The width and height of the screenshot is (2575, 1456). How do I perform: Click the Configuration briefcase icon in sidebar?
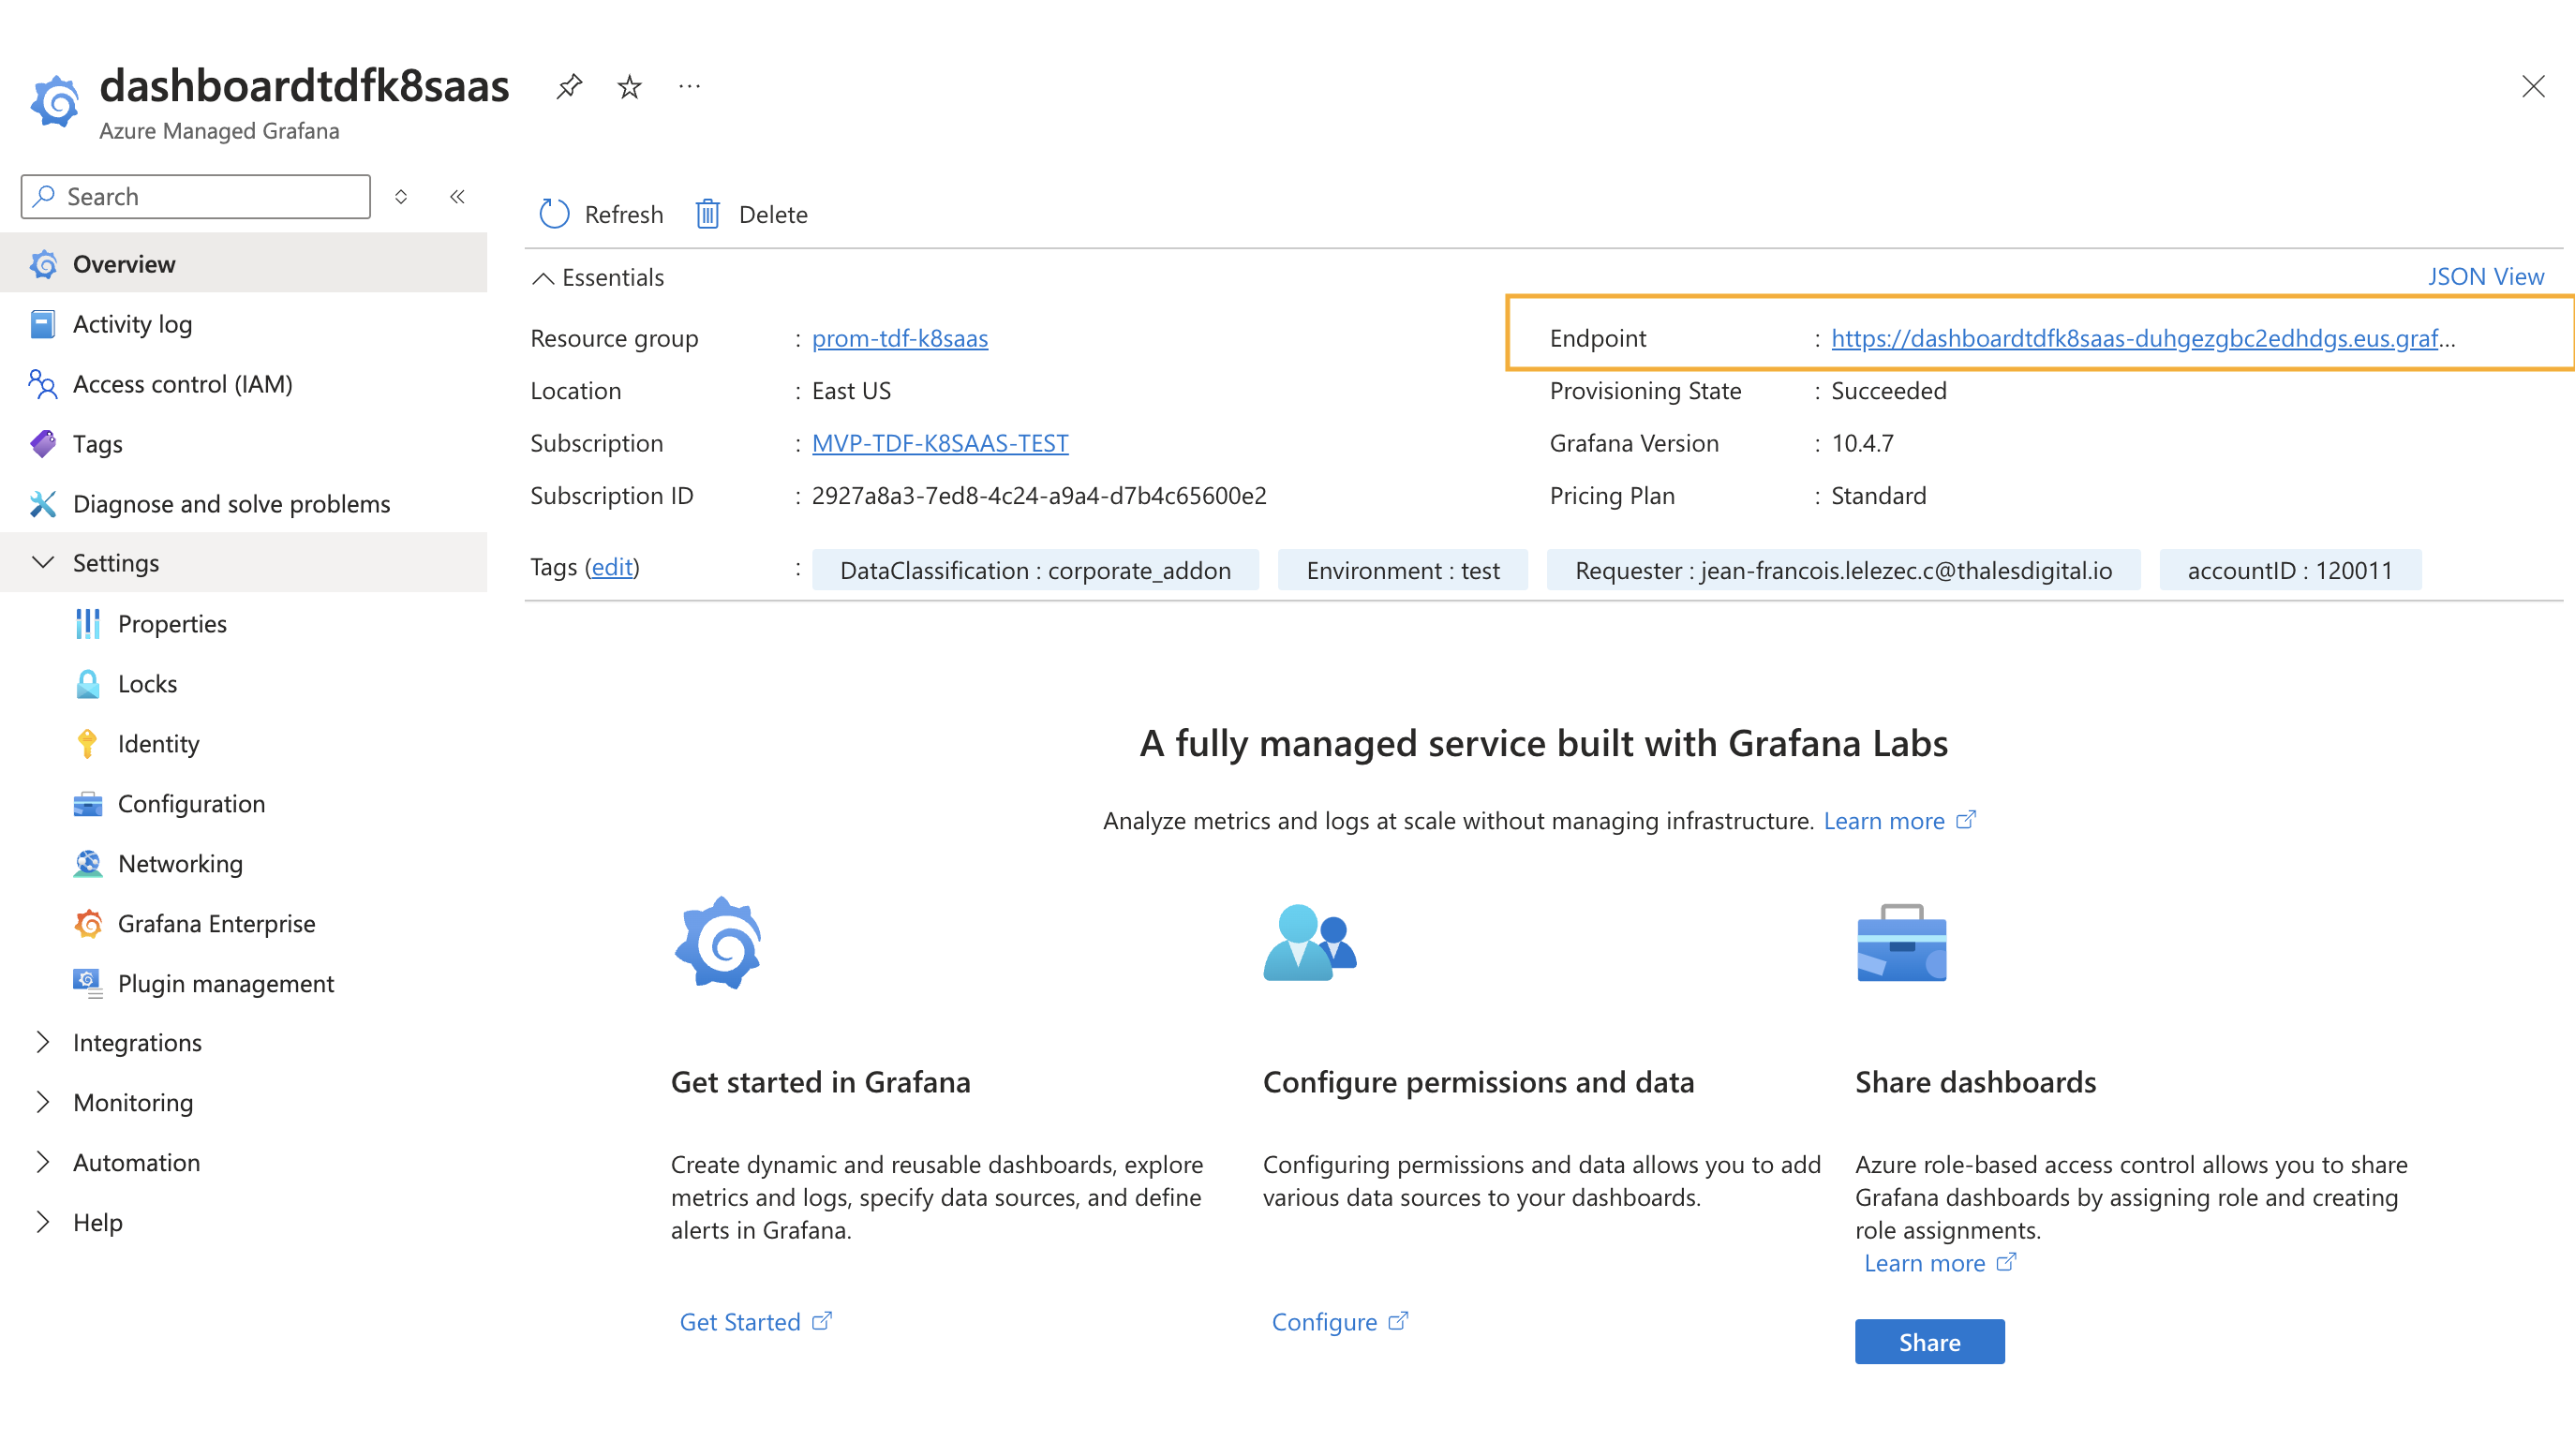point(88,804)
